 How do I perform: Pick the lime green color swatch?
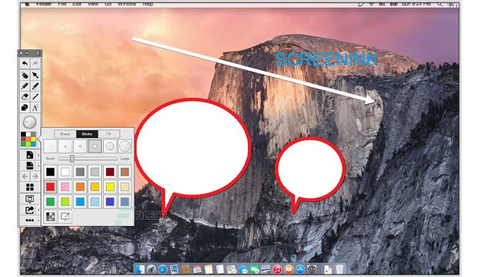click(65, 201)
